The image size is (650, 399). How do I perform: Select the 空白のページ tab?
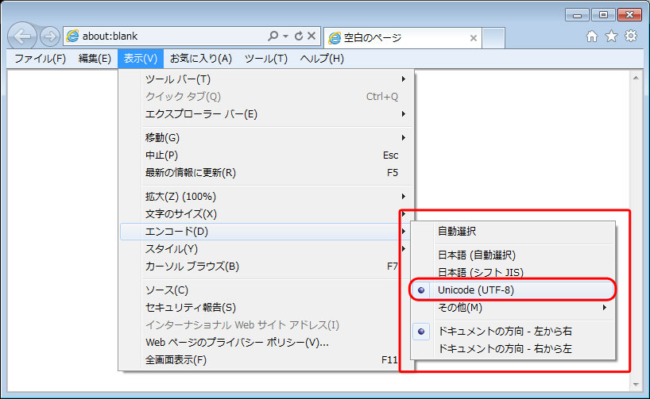(402, 38)
